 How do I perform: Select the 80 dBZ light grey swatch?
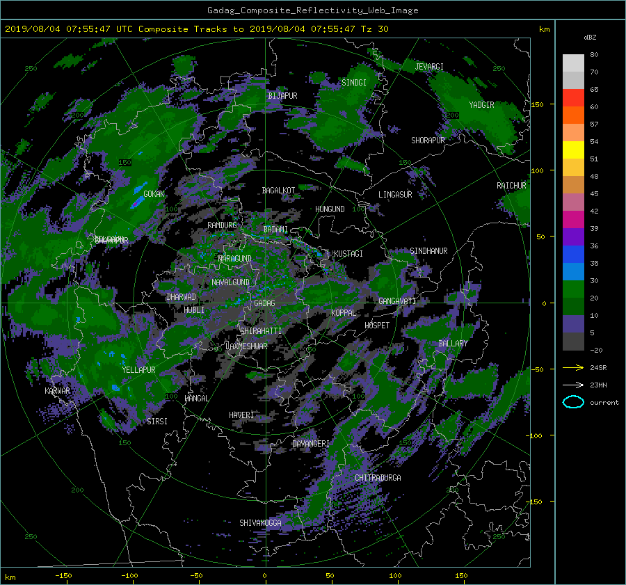(573, 63)
